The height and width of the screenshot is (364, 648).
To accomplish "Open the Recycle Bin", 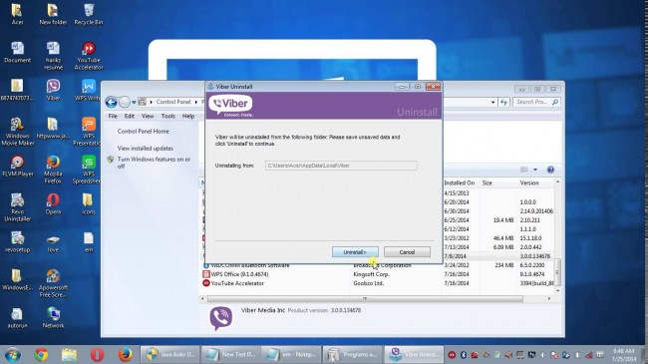I will tap(89, 14).
